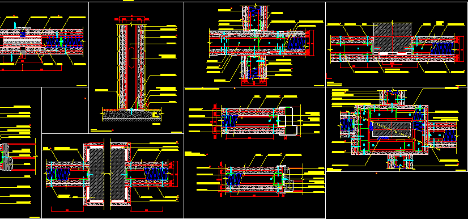Click red dimension chain atop vertical wall section
The image size is (468, 219).
pyautogui.click(x=132, y=19)
